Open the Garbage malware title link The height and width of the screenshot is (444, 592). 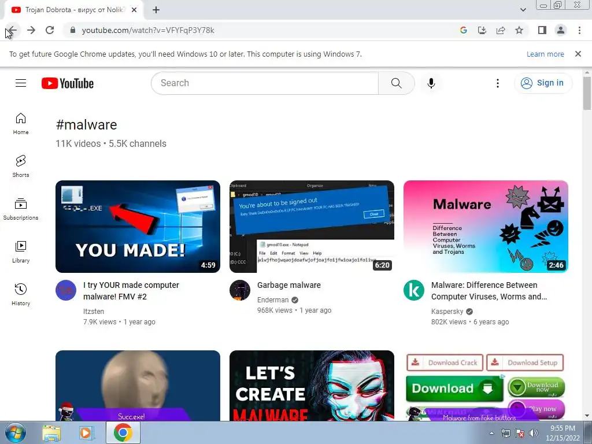289,285
